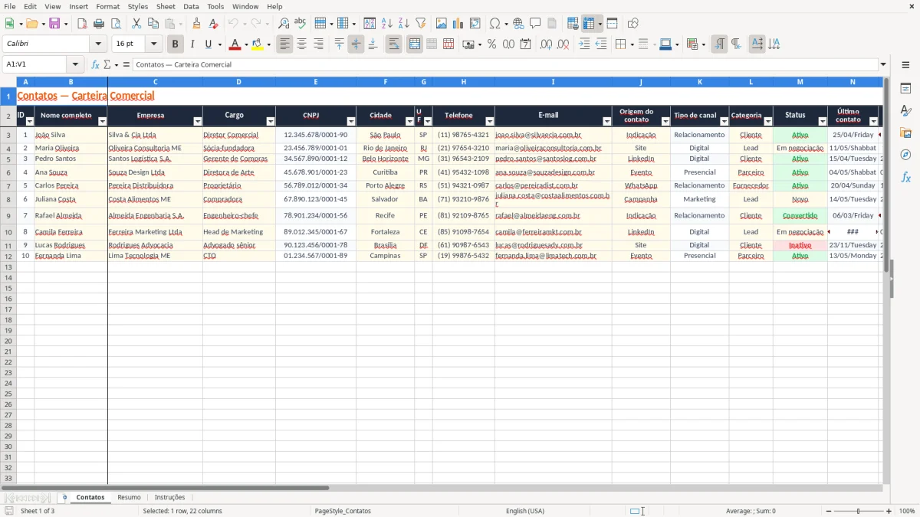Image resolution: width=920 pixels, height=517 pixels.
Task: Open filter dropdown on Cargo column
Action: 271,122
